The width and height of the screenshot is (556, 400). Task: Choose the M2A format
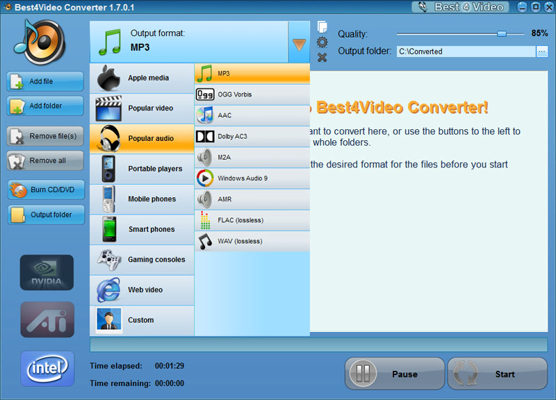(x=252, y=158)
